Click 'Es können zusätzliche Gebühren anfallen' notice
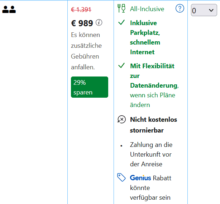The width and height of the screenshot is (220, 204). (86, 51)
